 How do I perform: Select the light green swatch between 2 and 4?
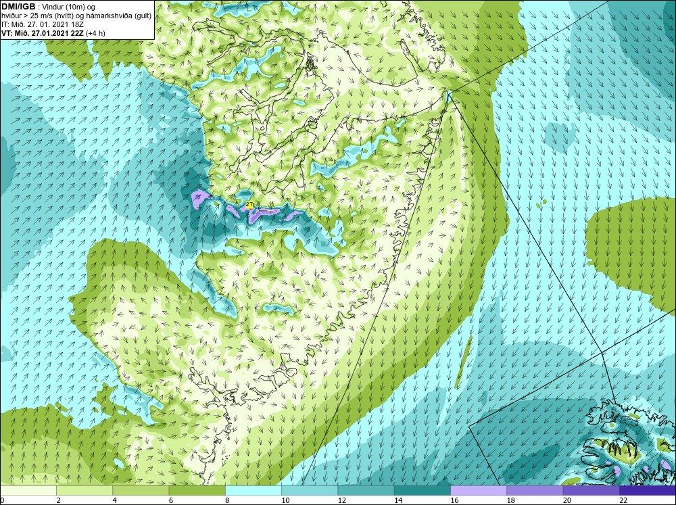coord(84,490)
